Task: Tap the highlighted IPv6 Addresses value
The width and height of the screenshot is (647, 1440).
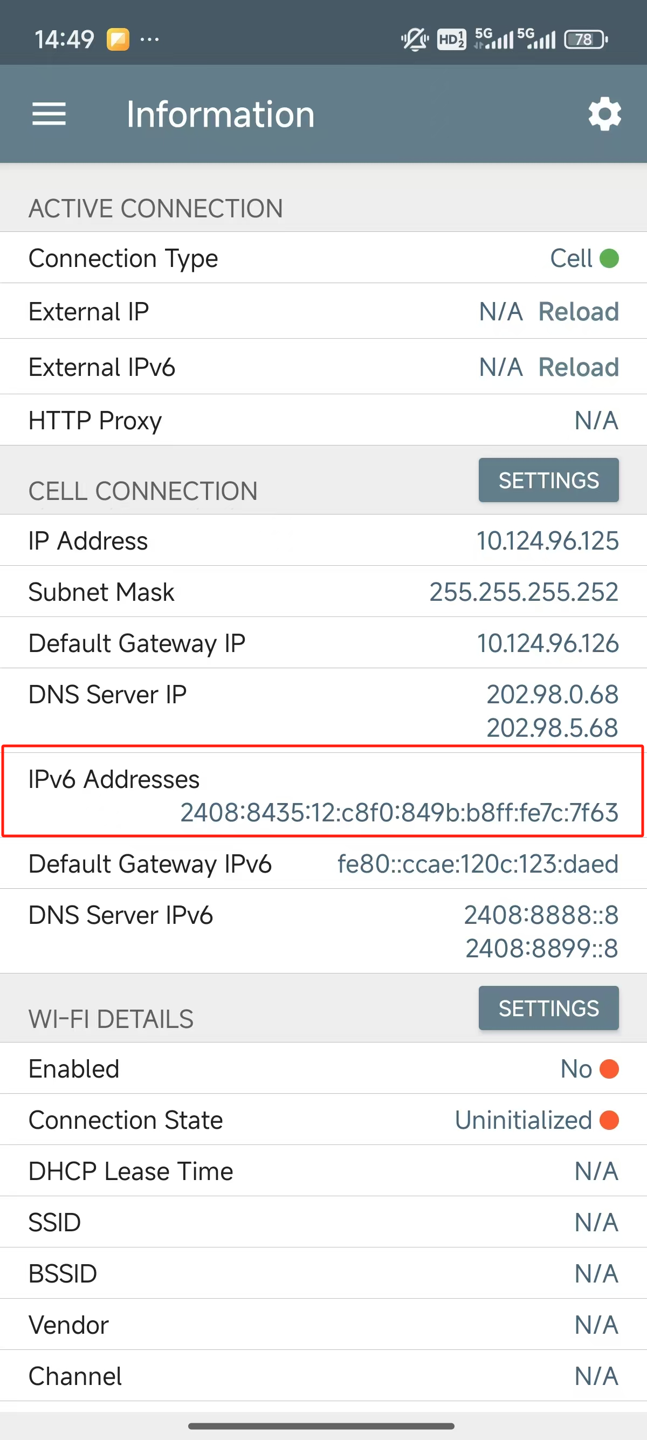Action: tap(398, 814)
